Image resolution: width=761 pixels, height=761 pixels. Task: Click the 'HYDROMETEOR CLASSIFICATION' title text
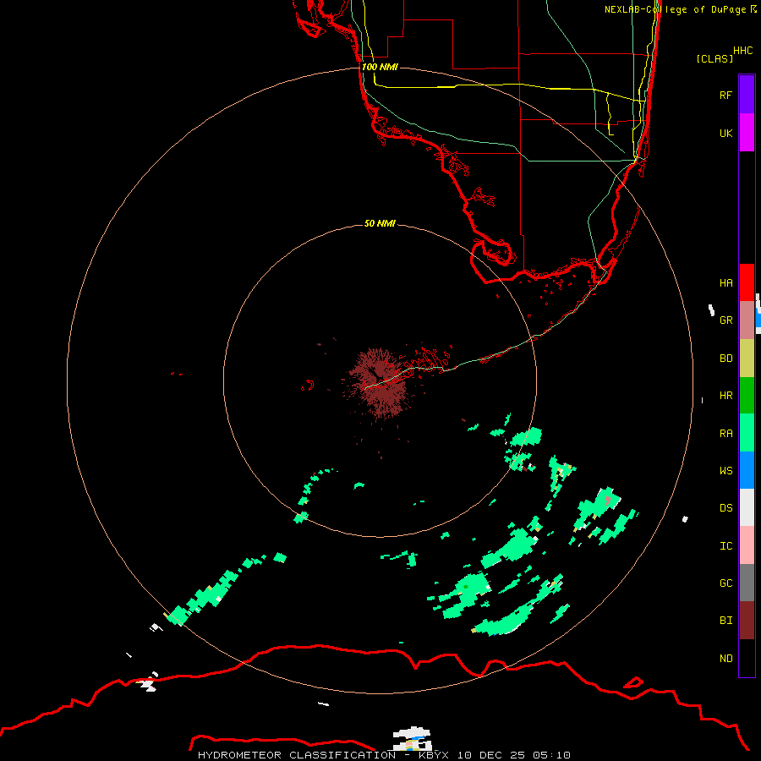(297, 755)
